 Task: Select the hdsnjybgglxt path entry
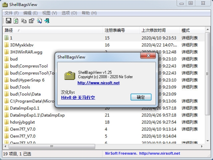(22, 122)
